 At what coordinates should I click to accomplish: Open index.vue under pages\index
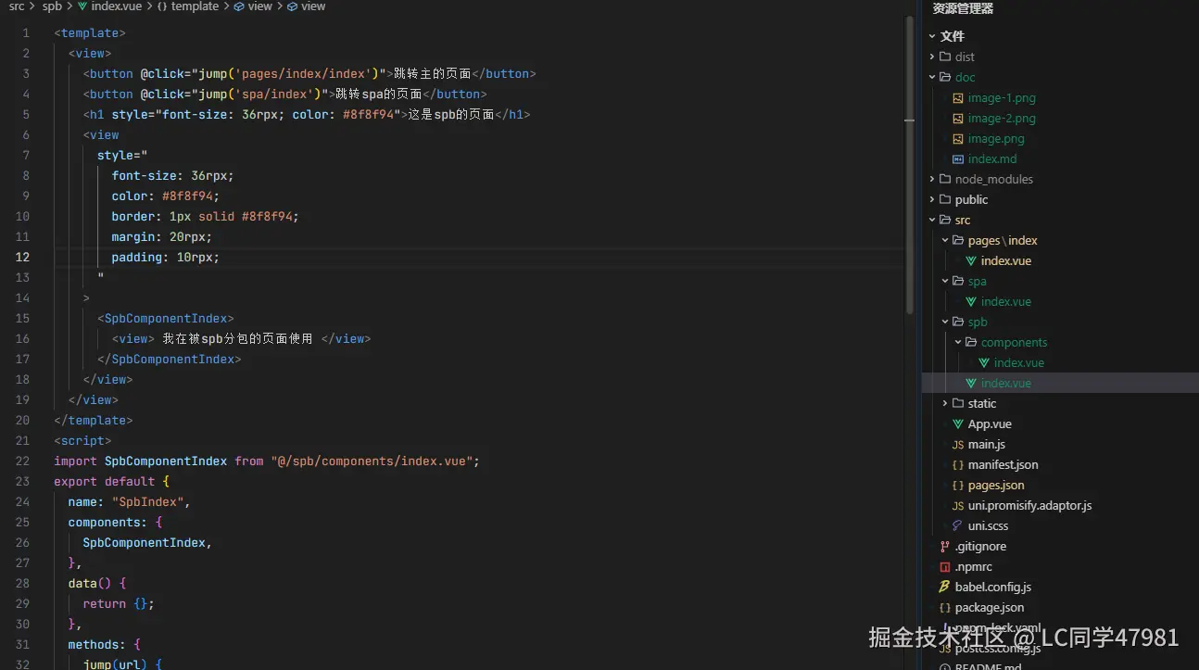pyautogui.click(x=1006, y=260)
